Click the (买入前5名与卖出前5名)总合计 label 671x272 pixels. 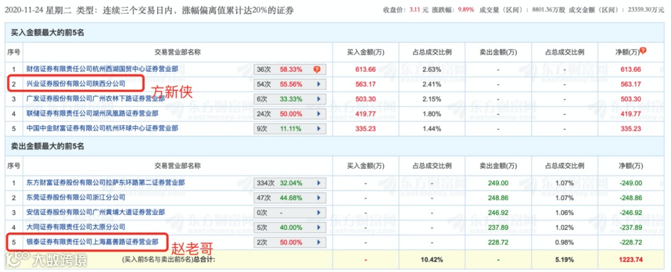(168, 259)
